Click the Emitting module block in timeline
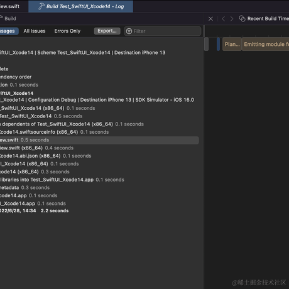This screenshot has height=289, width=289. [x=266, y=44]
